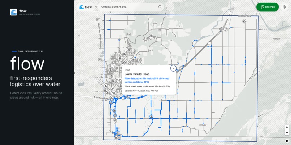Image resolution: width=291 pixels, height=145 pixels.
Task: Open settings via the gear icon
Action: click(284, 7)
